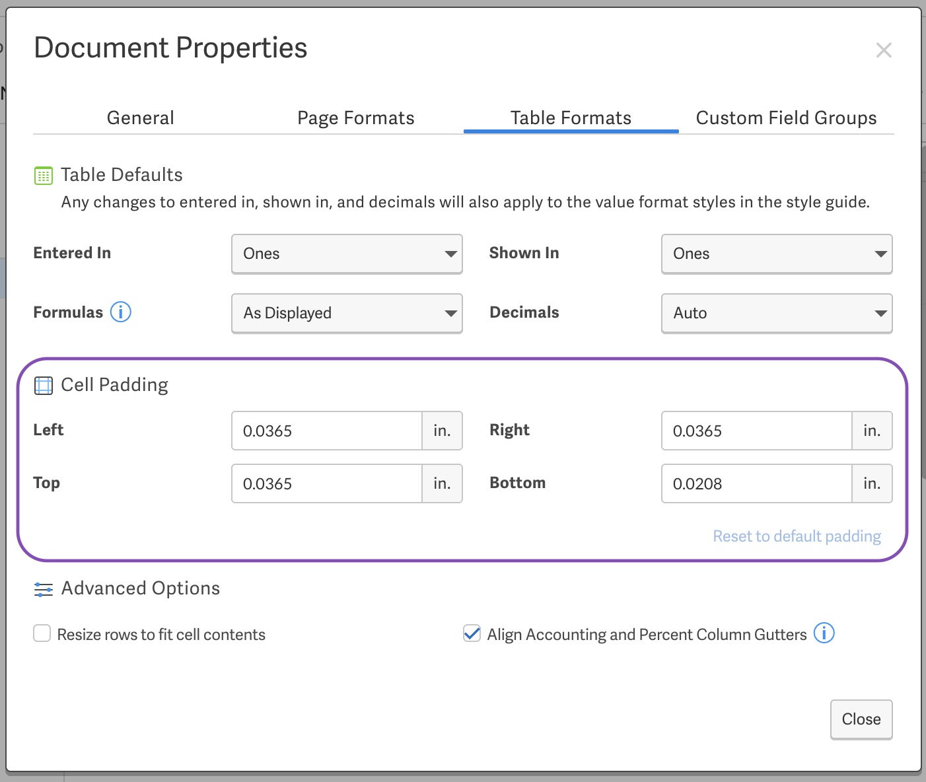Switch to the General tab
926x782 pixels.
[x=141, y=118]
